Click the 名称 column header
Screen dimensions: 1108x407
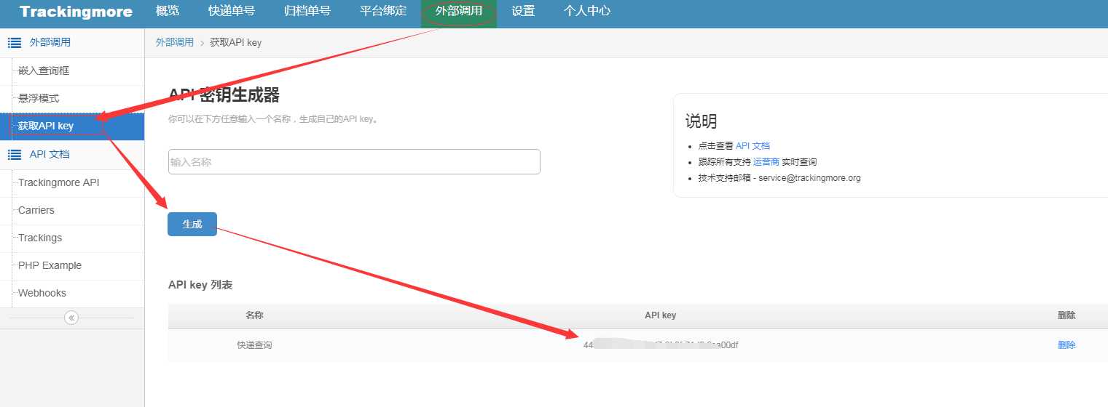pos(254,315)
